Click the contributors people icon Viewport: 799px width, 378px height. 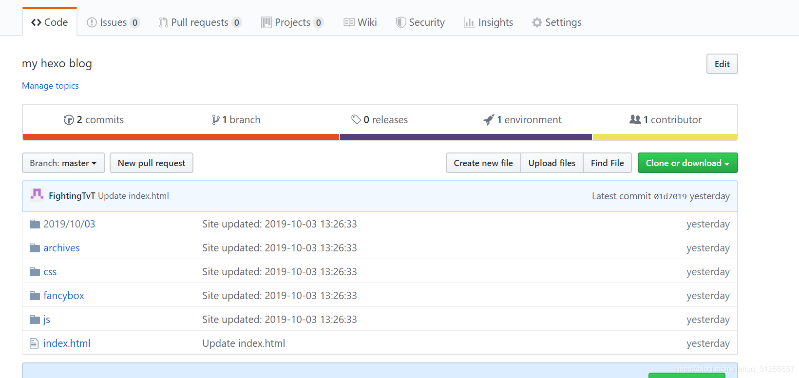click(635, 119)
